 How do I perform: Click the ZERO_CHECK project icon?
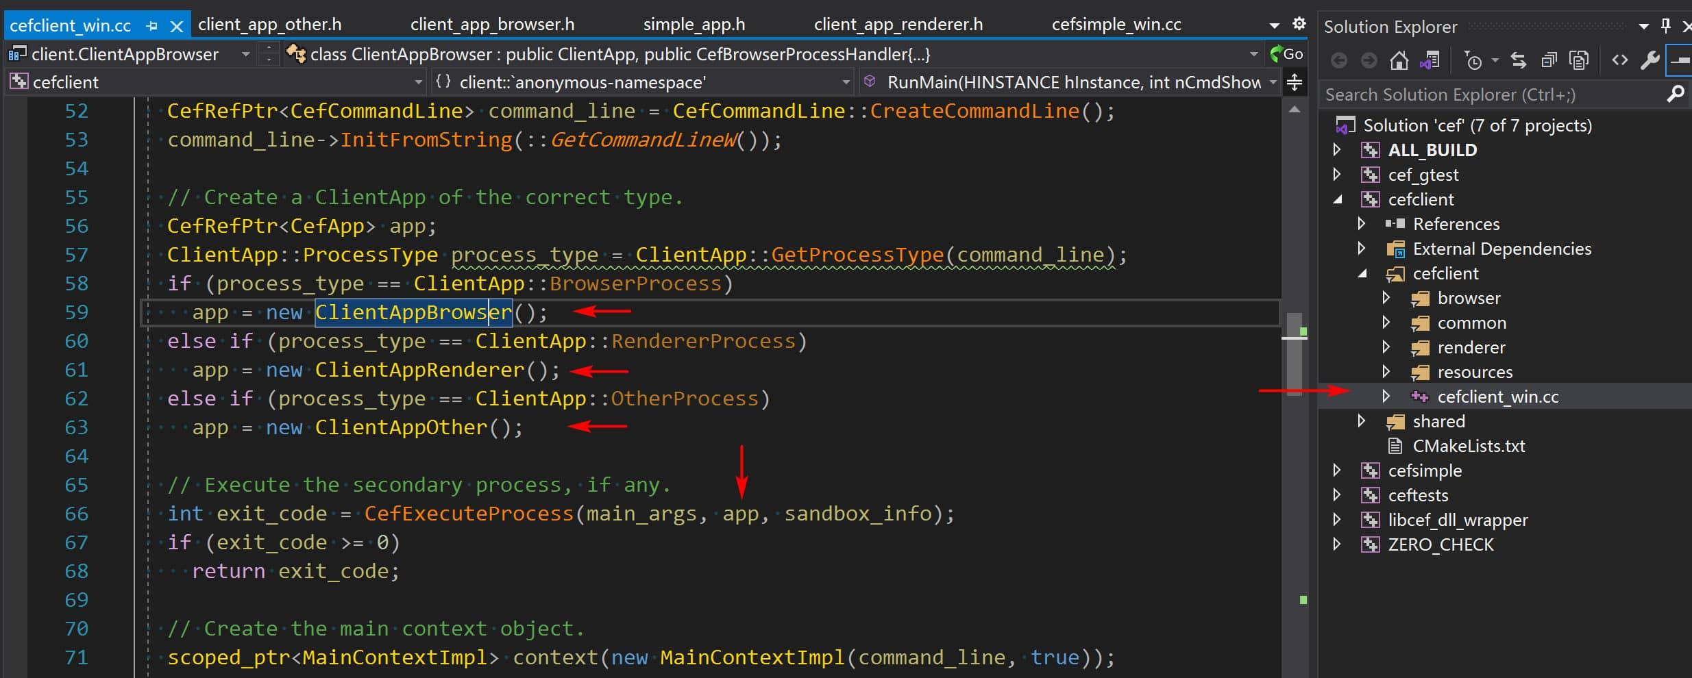[x=1370, y=544]
